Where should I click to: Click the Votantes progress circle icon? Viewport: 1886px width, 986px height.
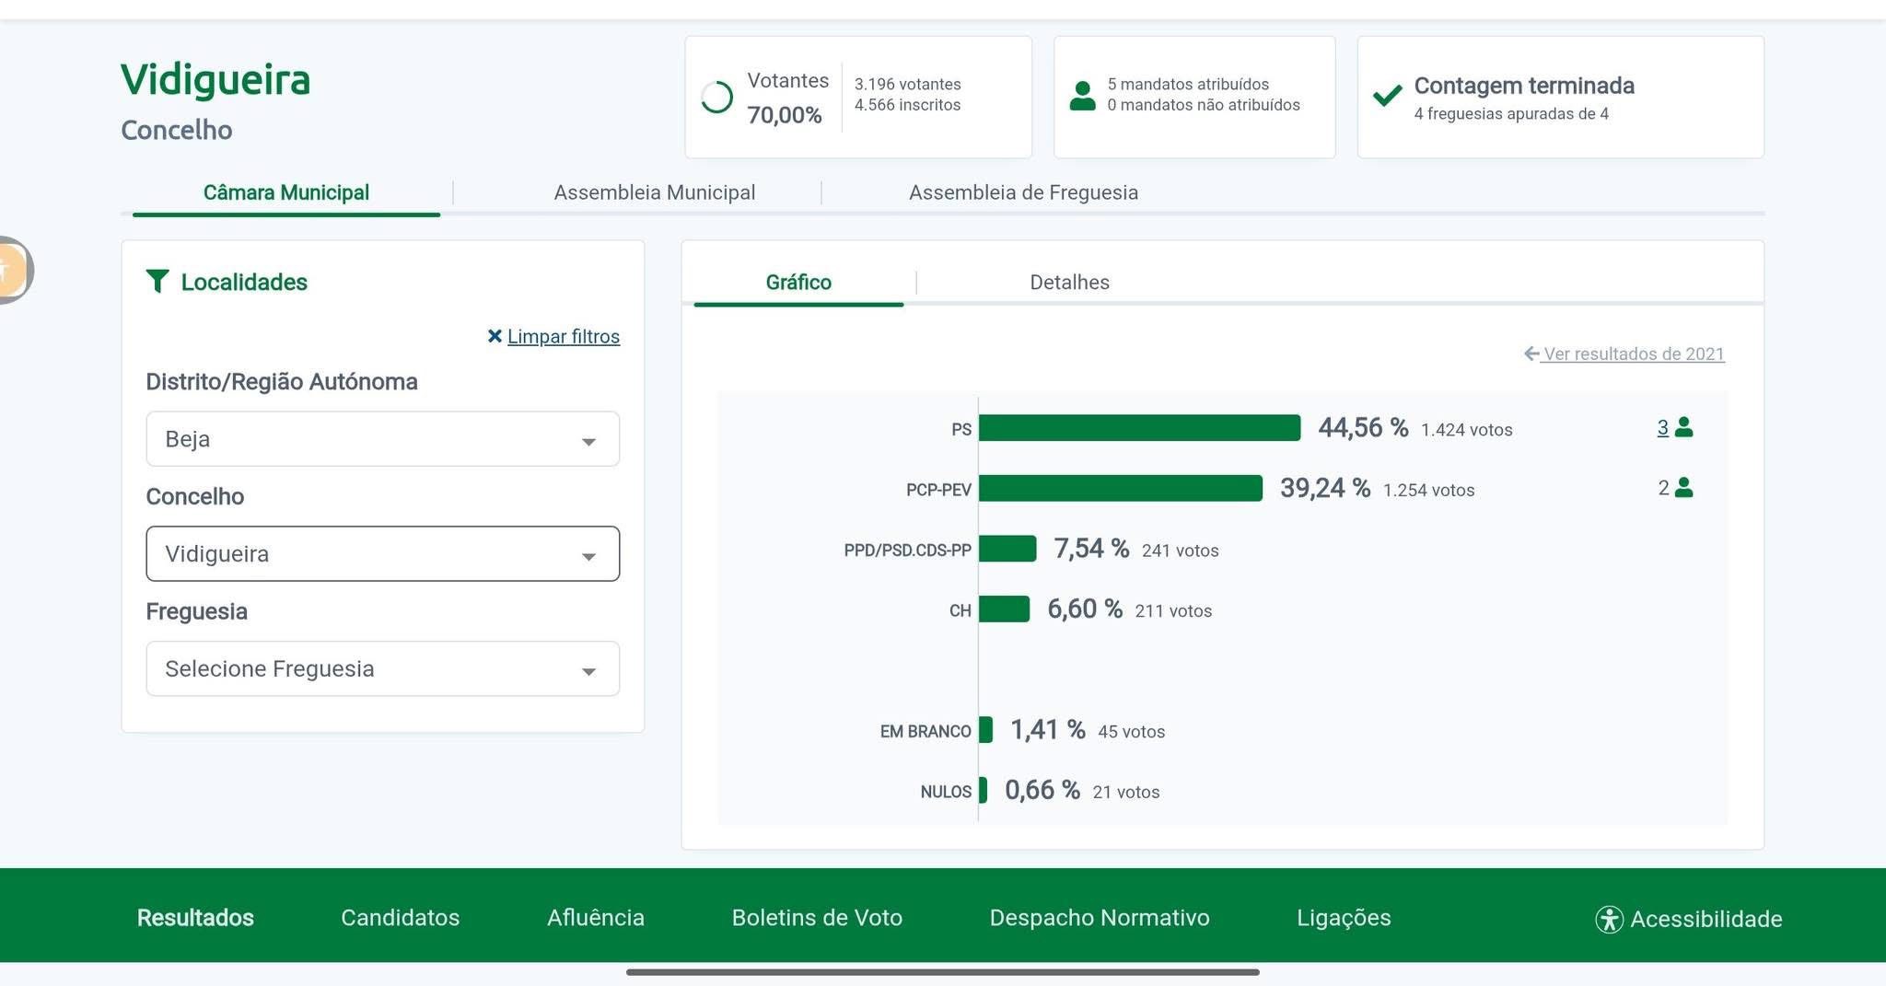click(717, 97)
